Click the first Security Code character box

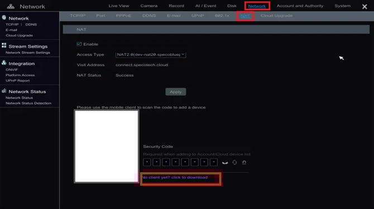(147, 162)
